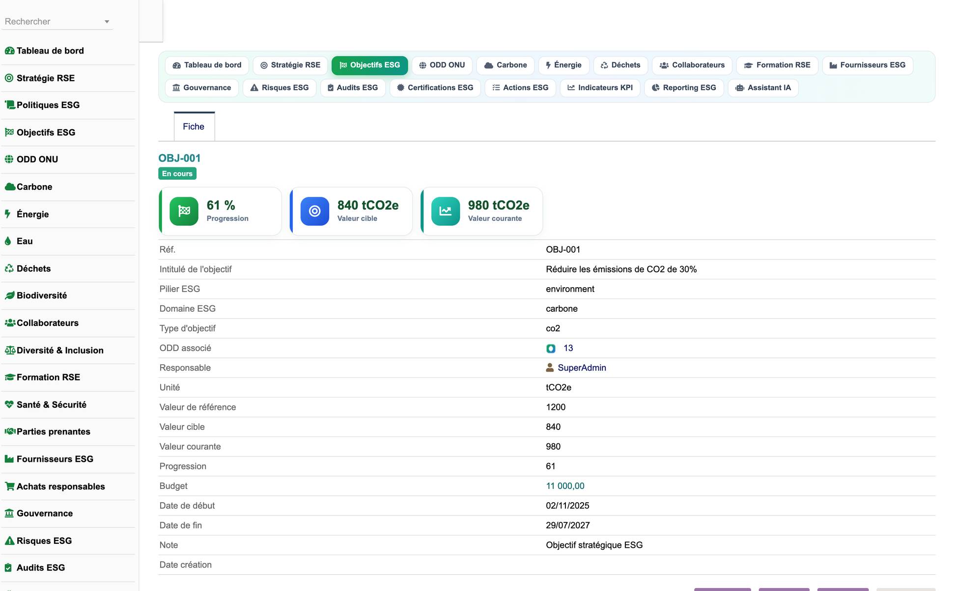The width and height of the screenshot is (956, 591).
Task: Click the Déchets recycle icon in sidebar
Action: tap(9, 269)
